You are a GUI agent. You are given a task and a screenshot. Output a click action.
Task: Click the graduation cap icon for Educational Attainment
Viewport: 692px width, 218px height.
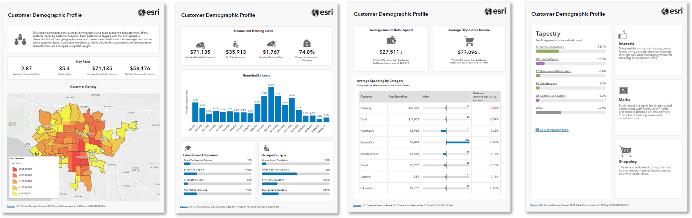point(188,148)
